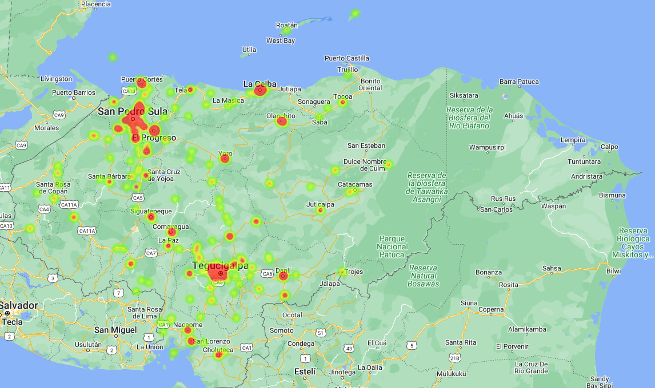Select the Parque Nacional Patuca label
Image resolution: width=655 pixels, height=388 pixels.
(x=393, y=247)
